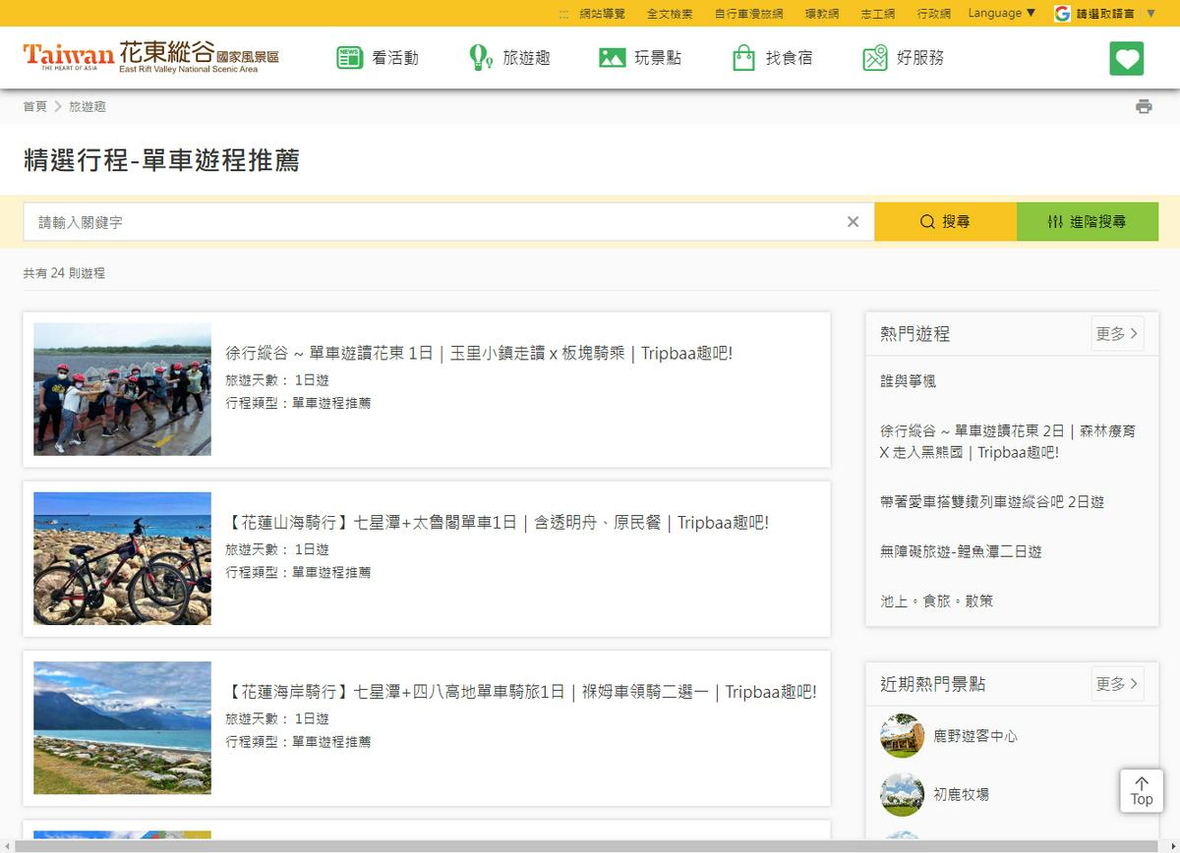This screenshot has width=1180, height=853.
Task: Open the green 進階搜尋 advanced search button
Action: 1088,222
